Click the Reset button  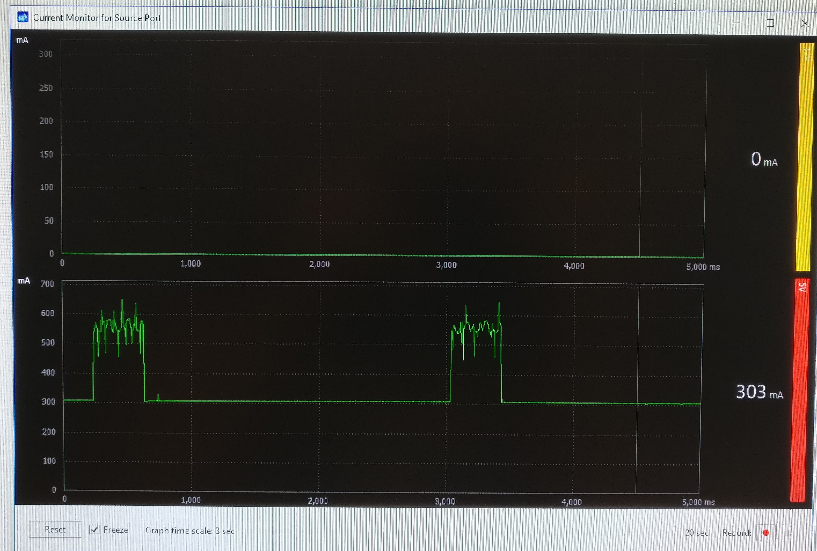(x=55, y=529)
